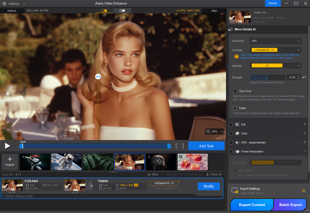The width and height of the screenshot is (310, 213).
Task: Enable the Step Mode checkbox
Action: tap(235, 91)
